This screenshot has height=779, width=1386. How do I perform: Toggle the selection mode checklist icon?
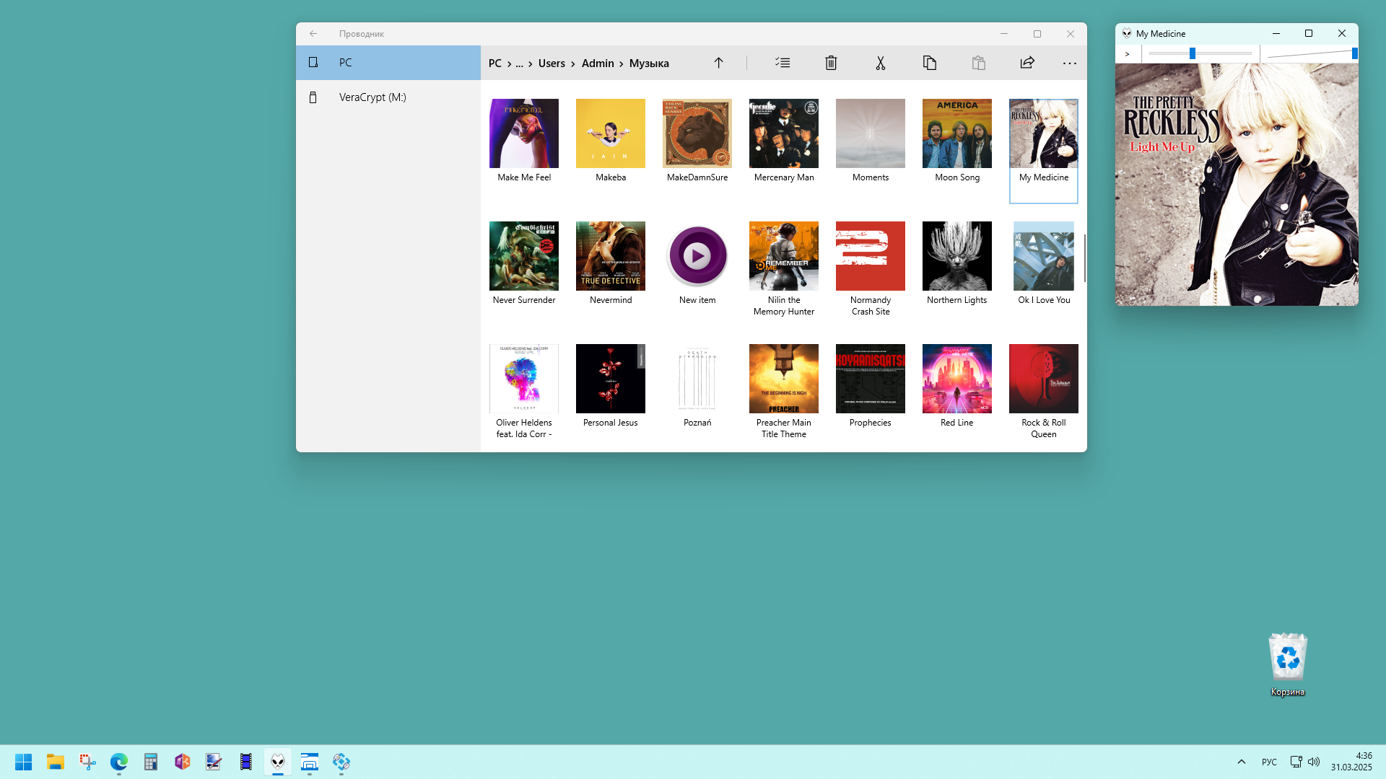point(783,63)
